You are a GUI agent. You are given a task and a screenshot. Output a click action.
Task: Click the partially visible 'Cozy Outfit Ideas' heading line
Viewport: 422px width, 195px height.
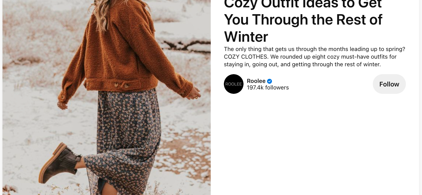pyautogui.click(x=303, y=3)
